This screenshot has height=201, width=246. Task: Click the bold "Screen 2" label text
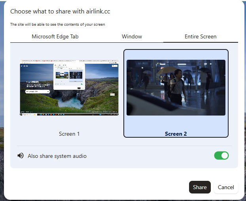click(176, 134)
